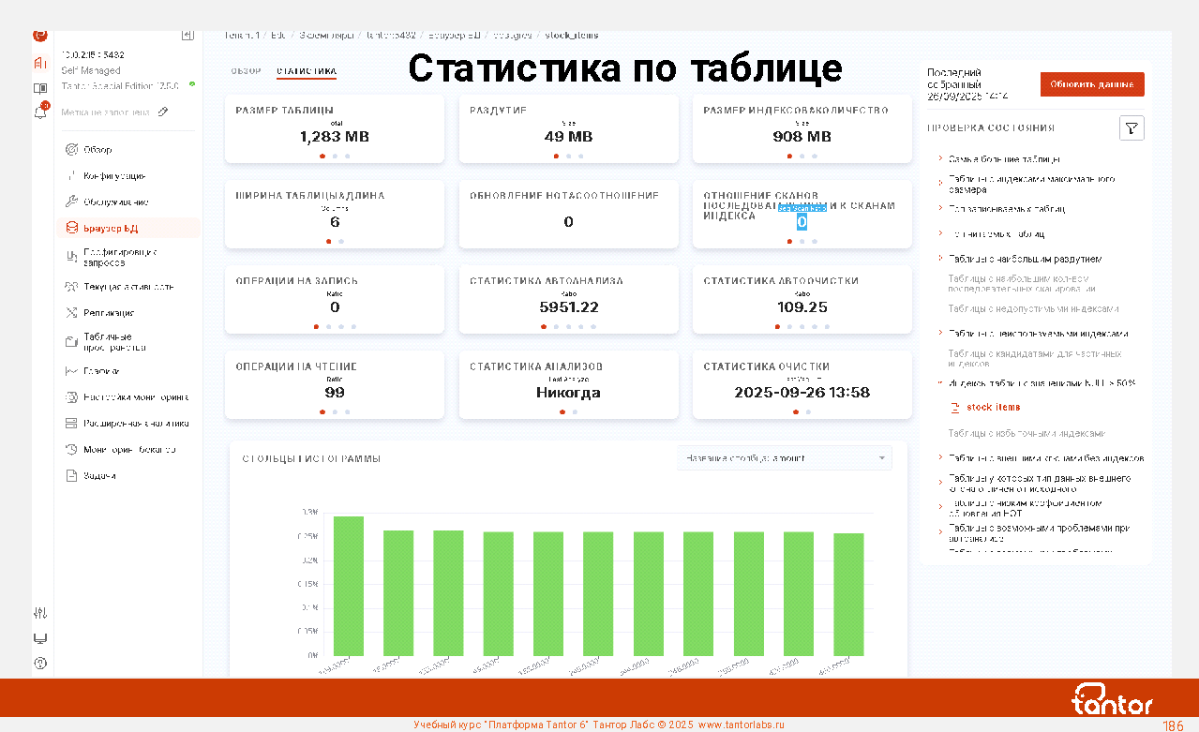Click the Обновить данные button

[x=1091, y=84]
